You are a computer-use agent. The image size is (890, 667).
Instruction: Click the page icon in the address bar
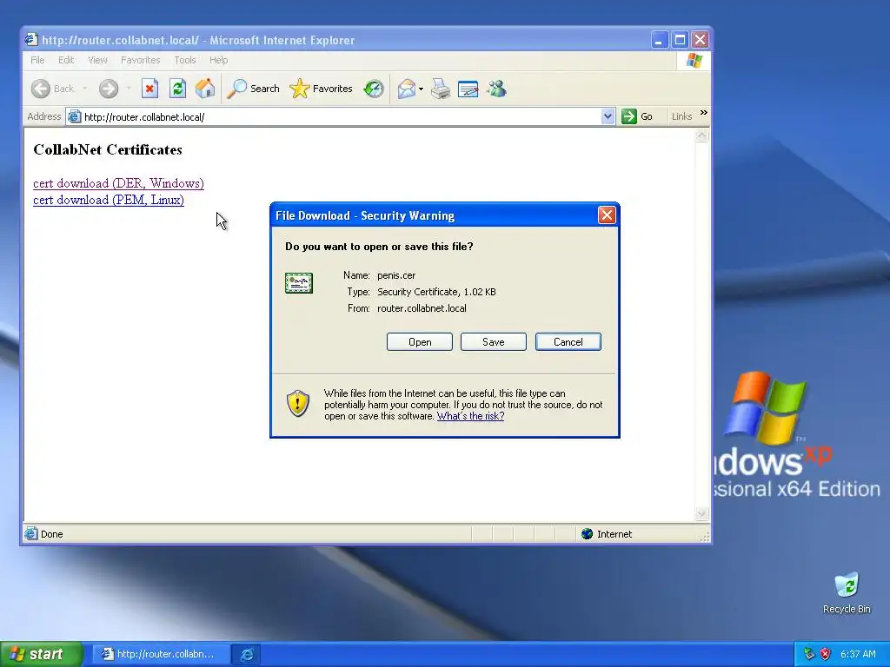click(74, 117)
